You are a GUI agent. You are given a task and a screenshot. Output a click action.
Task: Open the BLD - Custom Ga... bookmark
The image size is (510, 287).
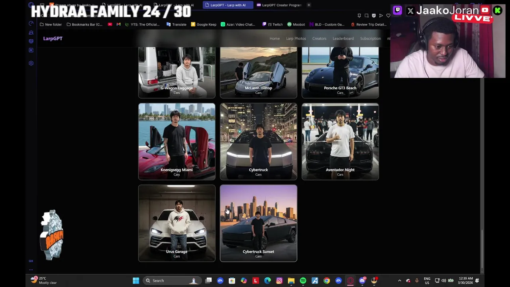tap(327, 24)
